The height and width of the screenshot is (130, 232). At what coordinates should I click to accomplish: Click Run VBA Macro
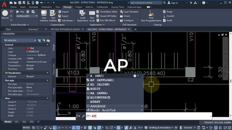coord(106,20)
